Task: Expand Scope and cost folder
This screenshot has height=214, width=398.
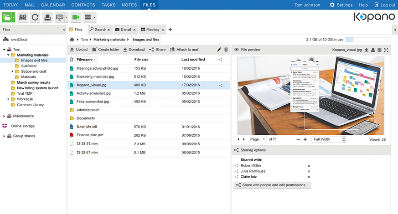Action: pos(12,71)
